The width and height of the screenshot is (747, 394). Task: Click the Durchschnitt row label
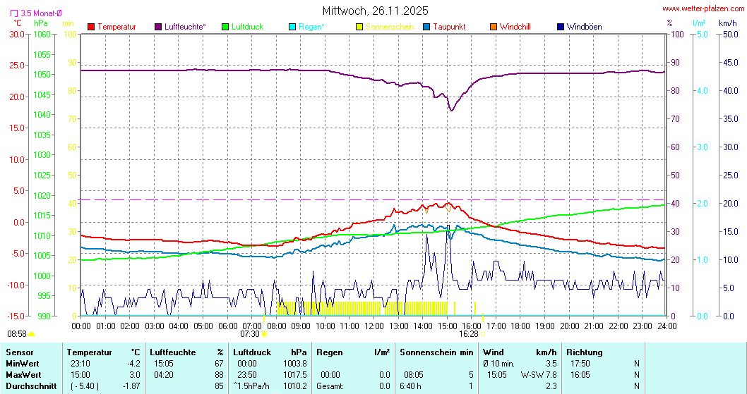30,386
